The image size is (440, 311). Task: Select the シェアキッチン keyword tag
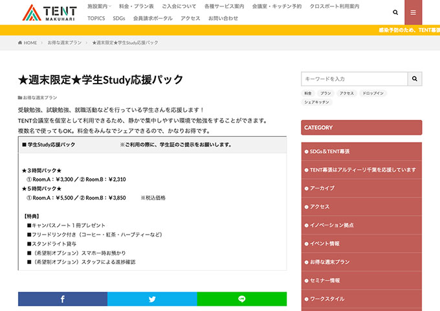[316, 102]
